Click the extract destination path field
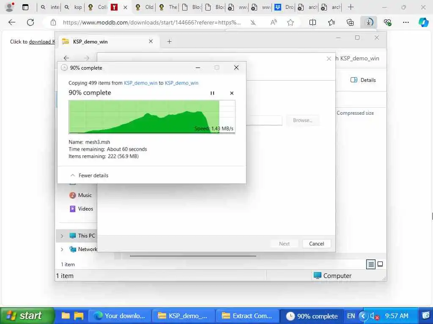Image resolution: width=433 pixels, height=324 pixels. click(x=264, y=120)
